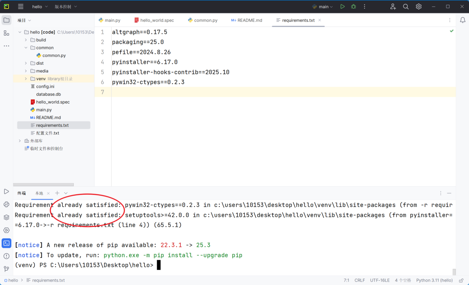Viewport: 469px width, 285px height.
Task: Open new terminal session type dropdown
Action: click(66, 193)
